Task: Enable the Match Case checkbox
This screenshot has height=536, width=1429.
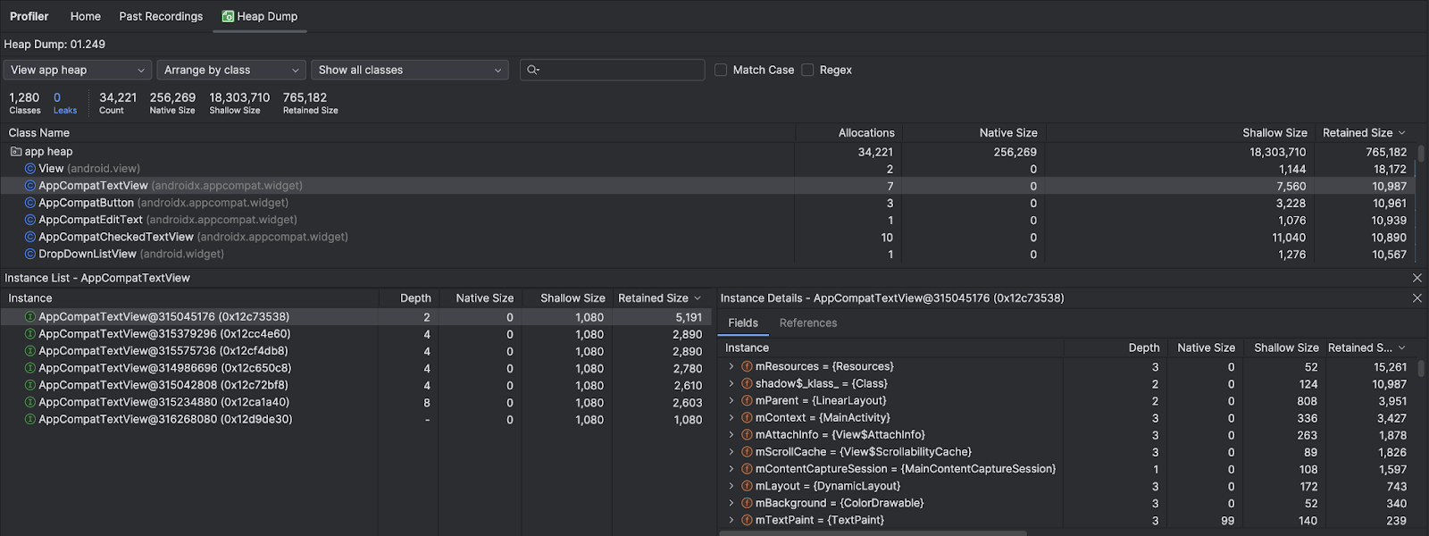Action: 721,70
